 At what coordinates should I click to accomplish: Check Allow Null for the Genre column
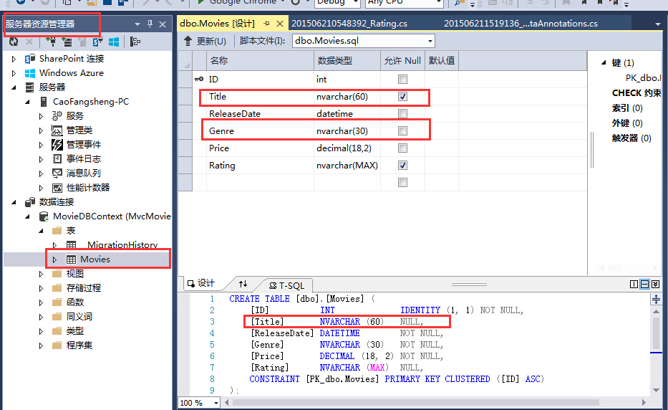402,130
